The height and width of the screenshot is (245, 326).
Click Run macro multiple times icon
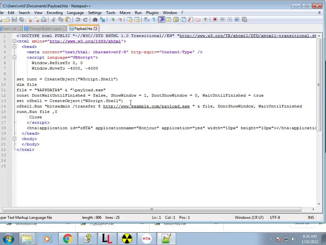pos(237,19)
